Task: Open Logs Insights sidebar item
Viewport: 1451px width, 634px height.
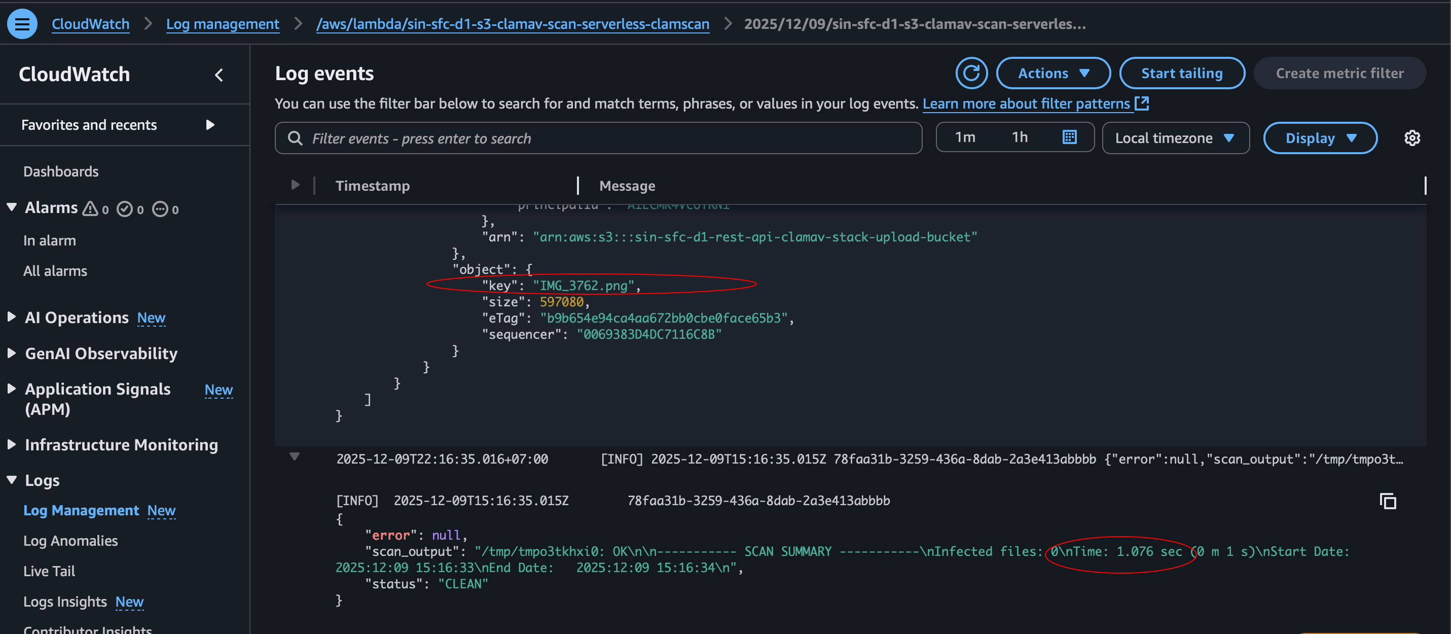Action: (x=65, y=602)
